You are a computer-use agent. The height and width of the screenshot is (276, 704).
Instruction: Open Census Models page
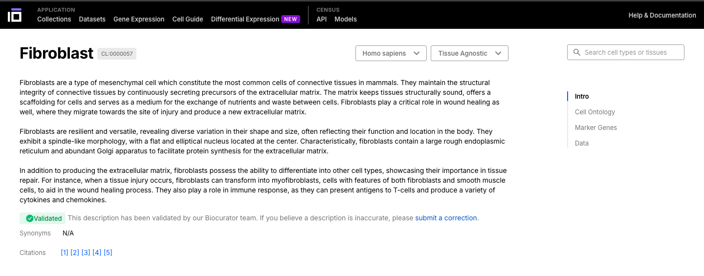pyautogui.click(x=346, y=20)
